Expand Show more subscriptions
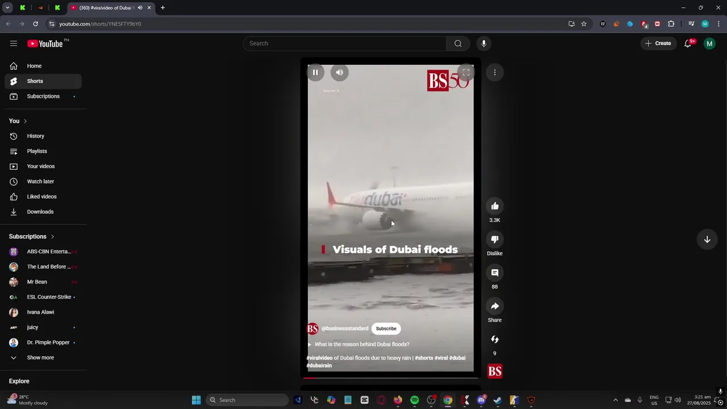This screenshot has width=727, height=409. tap(43, 357)
